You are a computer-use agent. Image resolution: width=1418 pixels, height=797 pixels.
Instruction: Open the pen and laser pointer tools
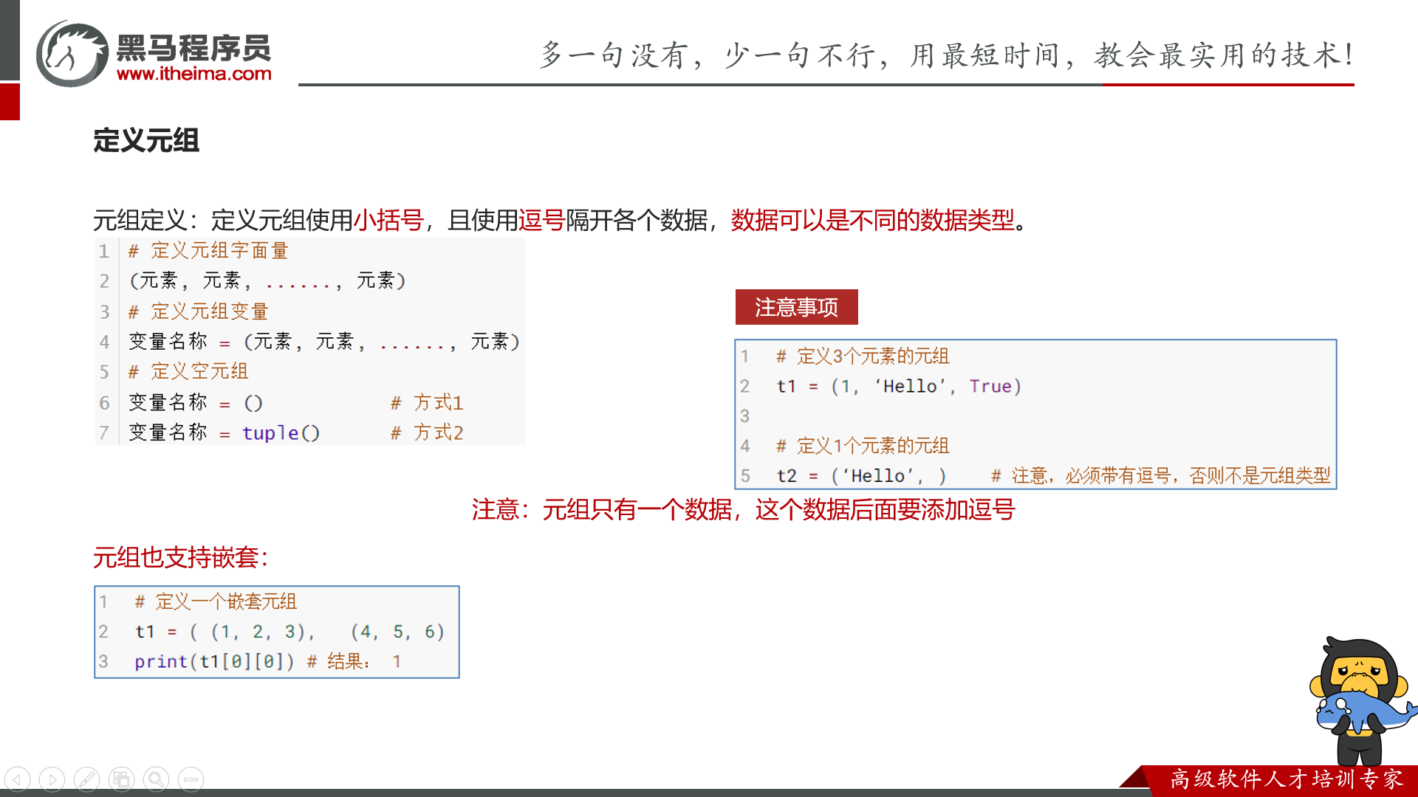coord(86,779)
